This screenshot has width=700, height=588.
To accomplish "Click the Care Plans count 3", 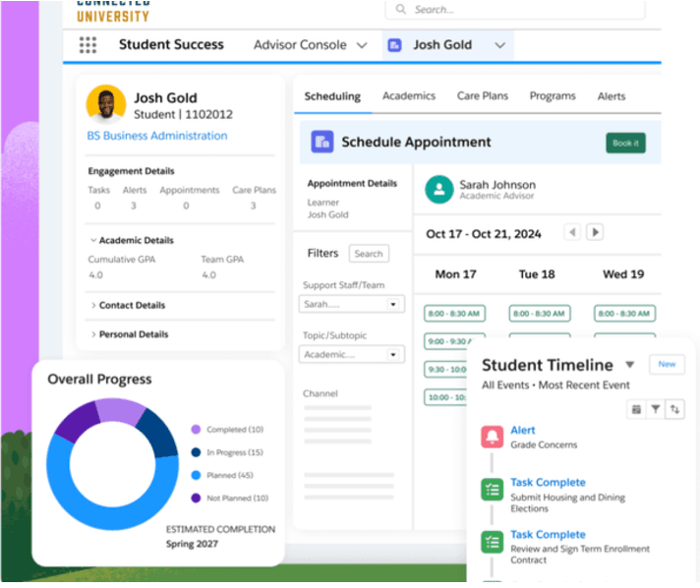I will [x=253, y=206].
